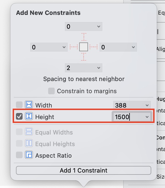Enable the Aspect Ratio checkbox

pos(19,155)
